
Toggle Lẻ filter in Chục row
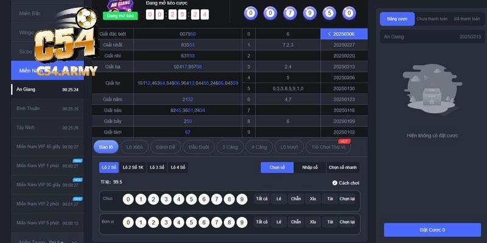point(279,199)
